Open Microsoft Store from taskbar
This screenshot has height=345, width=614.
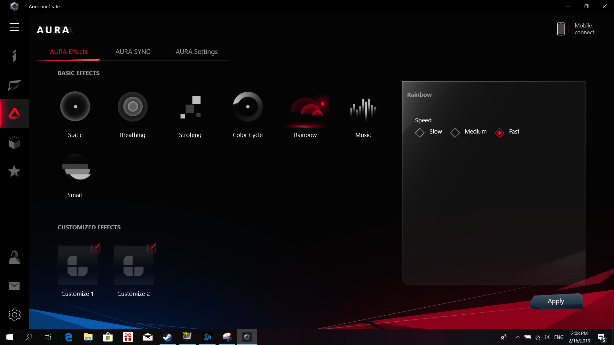pyautogui.click(x=108, y=337)
